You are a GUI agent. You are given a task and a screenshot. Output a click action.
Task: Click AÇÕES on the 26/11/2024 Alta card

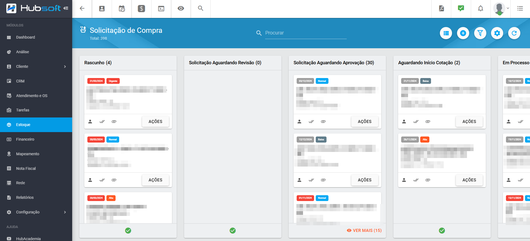[469, 180]
